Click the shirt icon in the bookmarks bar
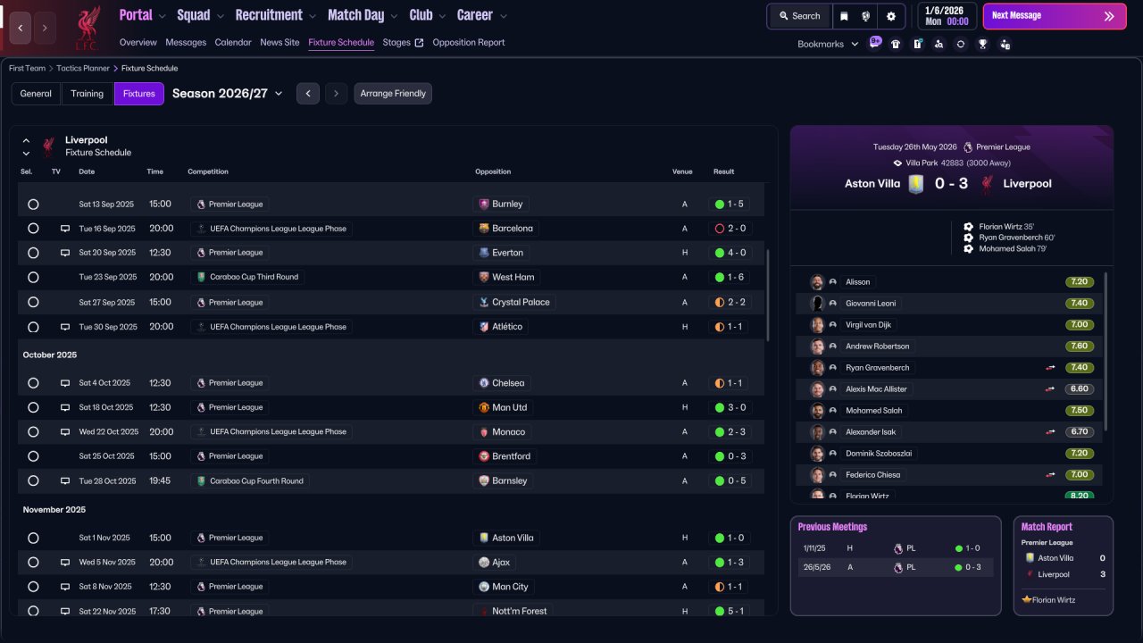Image resolution: width=1143 pixels, height=643 pixels. tap(896, 44)
